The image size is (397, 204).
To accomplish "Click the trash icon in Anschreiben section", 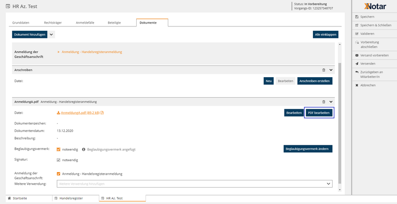I will tap(324, 70).
